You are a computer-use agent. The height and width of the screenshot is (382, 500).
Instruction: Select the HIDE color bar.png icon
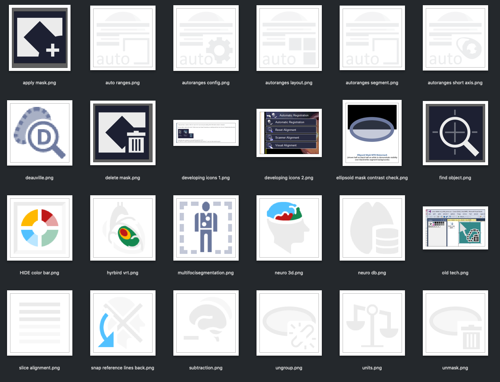point(40,228)
